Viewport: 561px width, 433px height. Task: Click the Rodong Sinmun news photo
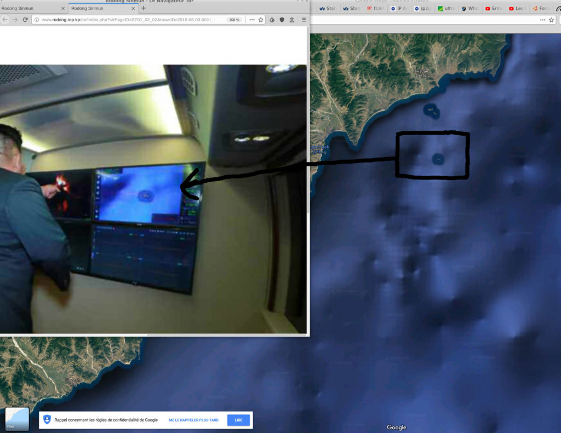coord(153,199)
